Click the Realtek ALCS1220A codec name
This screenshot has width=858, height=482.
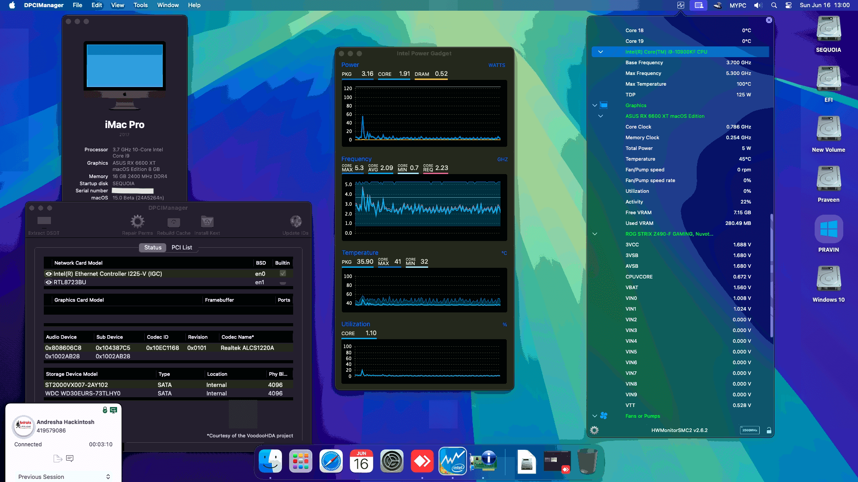[x=247, y=348]
